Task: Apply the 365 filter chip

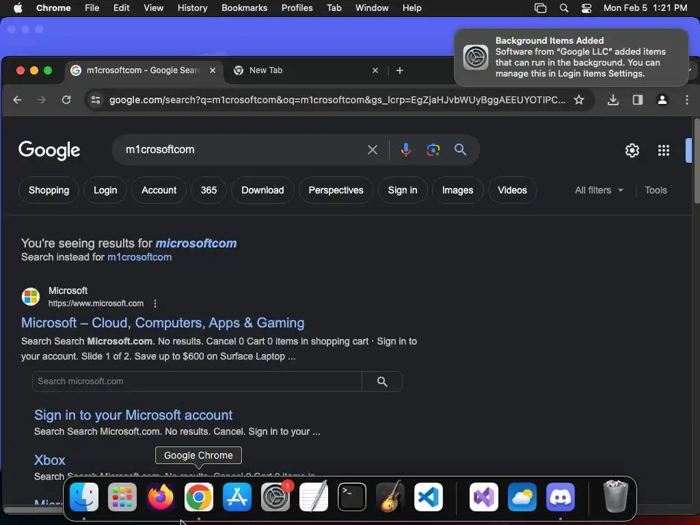Action: pos(208,191)
